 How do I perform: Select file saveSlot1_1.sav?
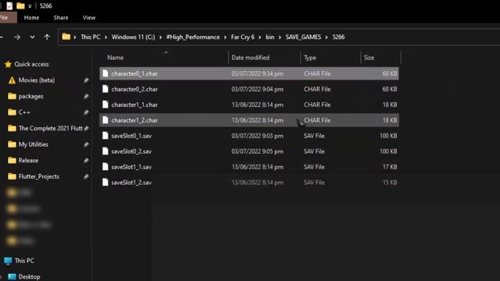249,167
